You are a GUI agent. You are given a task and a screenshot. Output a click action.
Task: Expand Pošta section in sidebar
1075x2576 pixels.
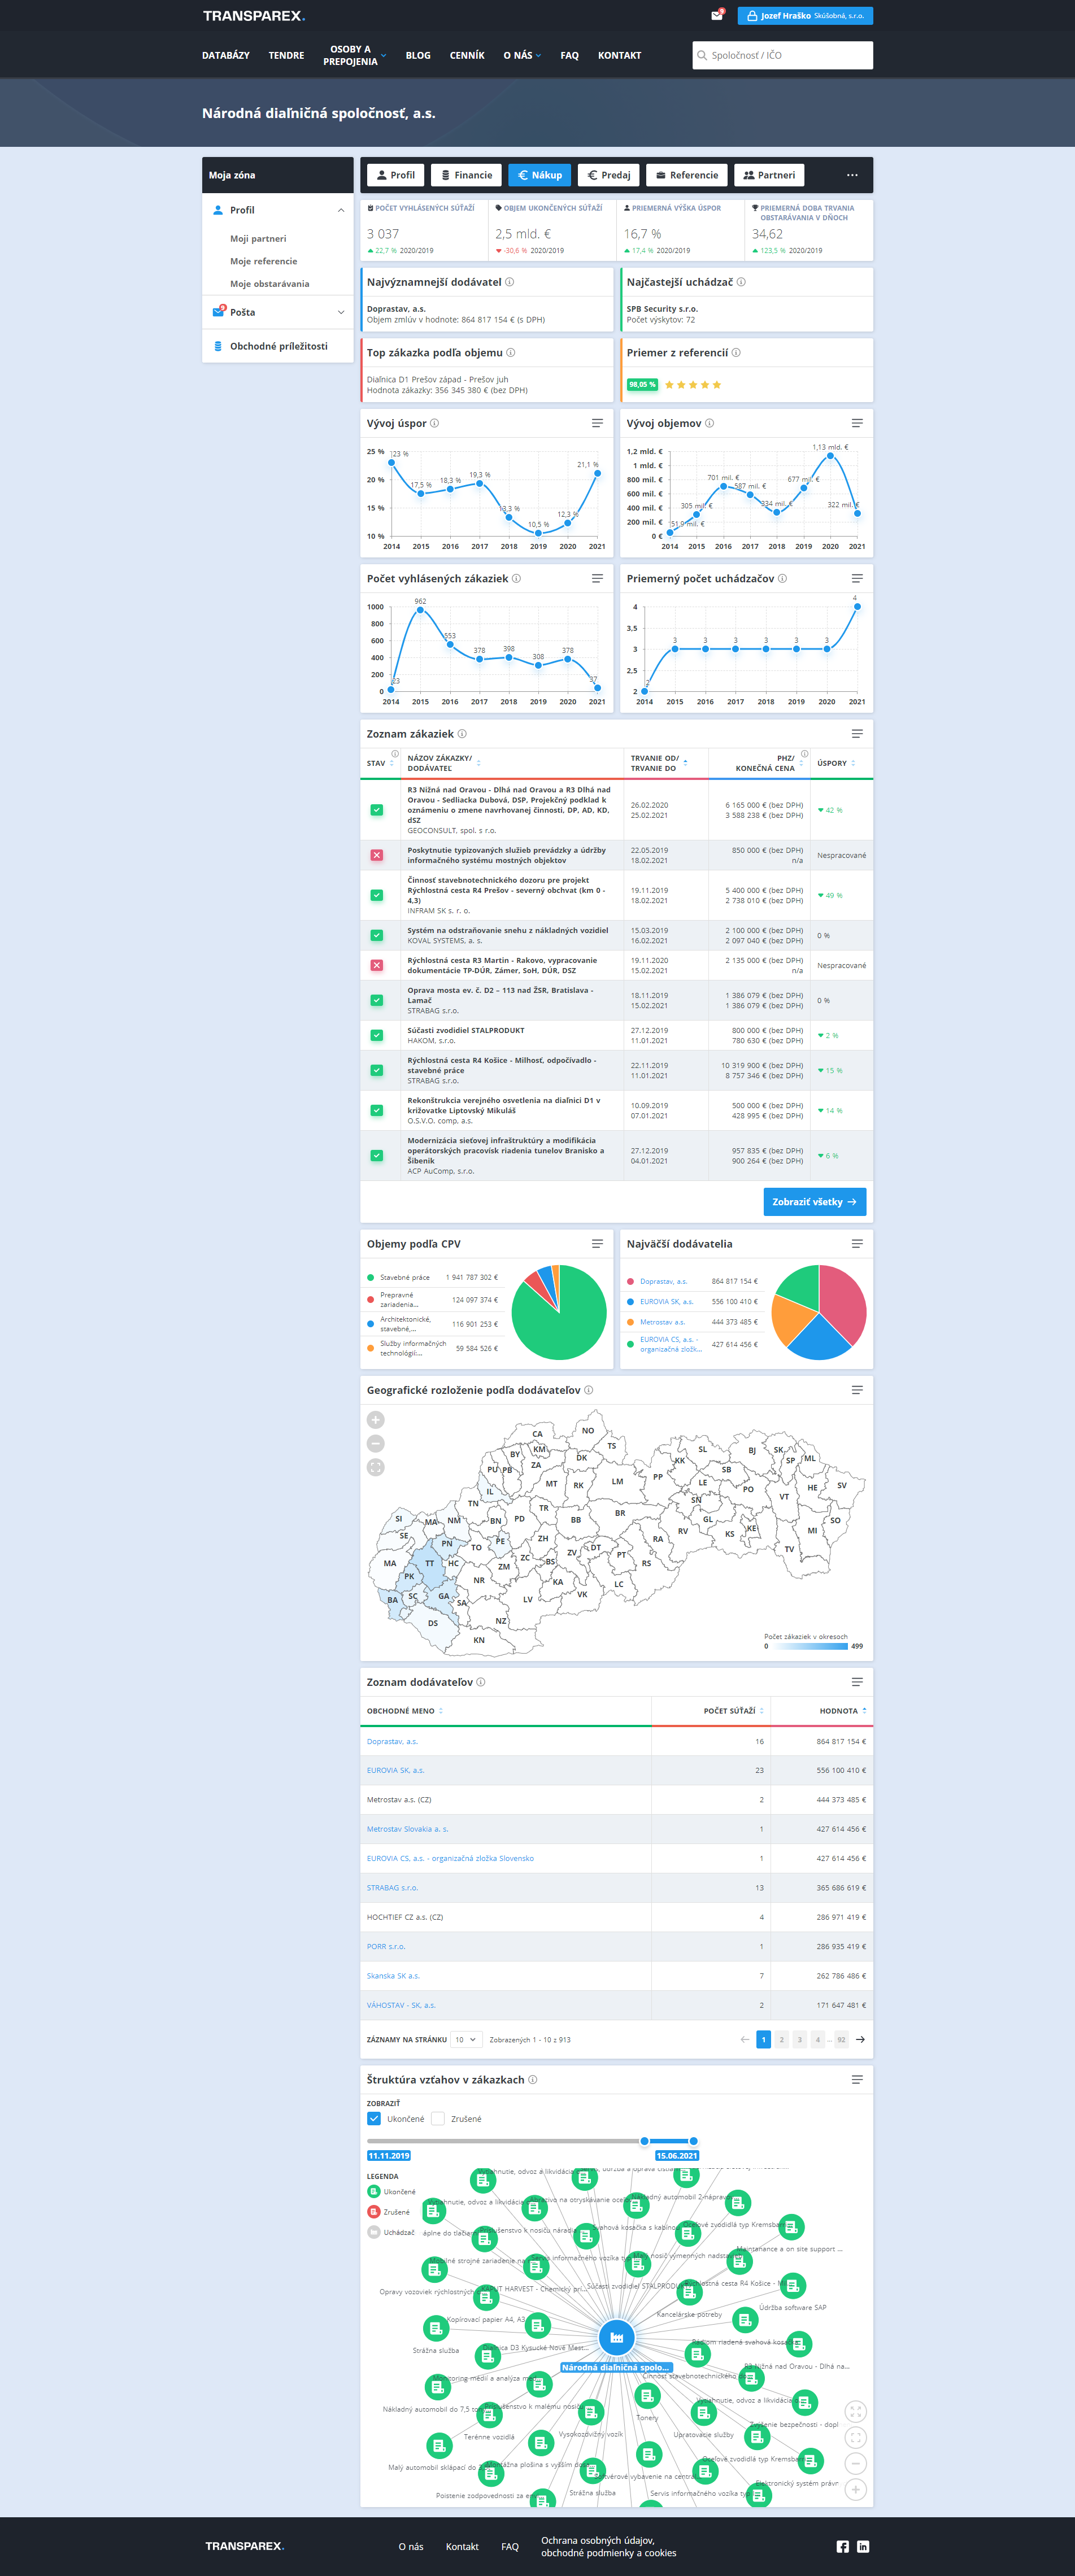[341, 312]
